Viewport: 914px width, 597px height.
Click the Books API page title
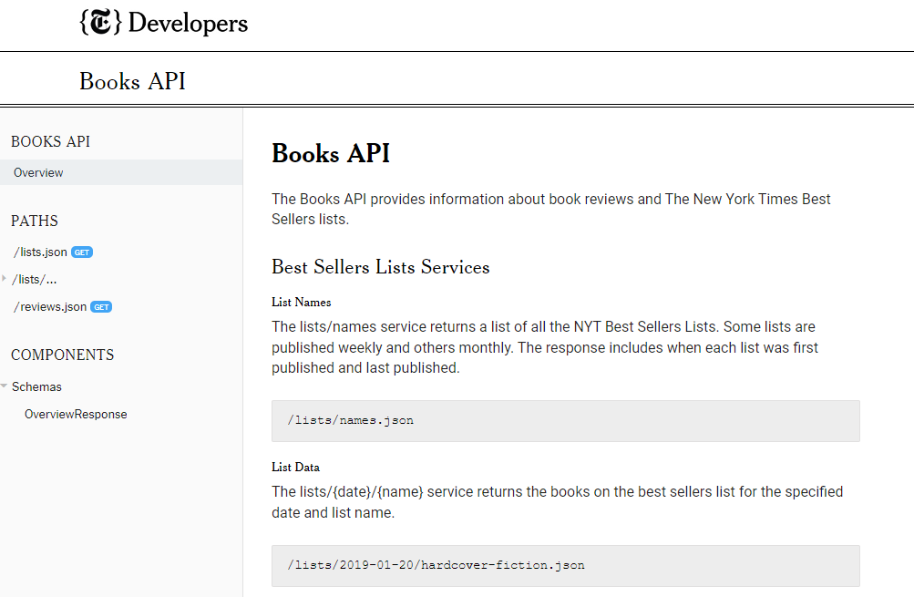click(330, 153)
